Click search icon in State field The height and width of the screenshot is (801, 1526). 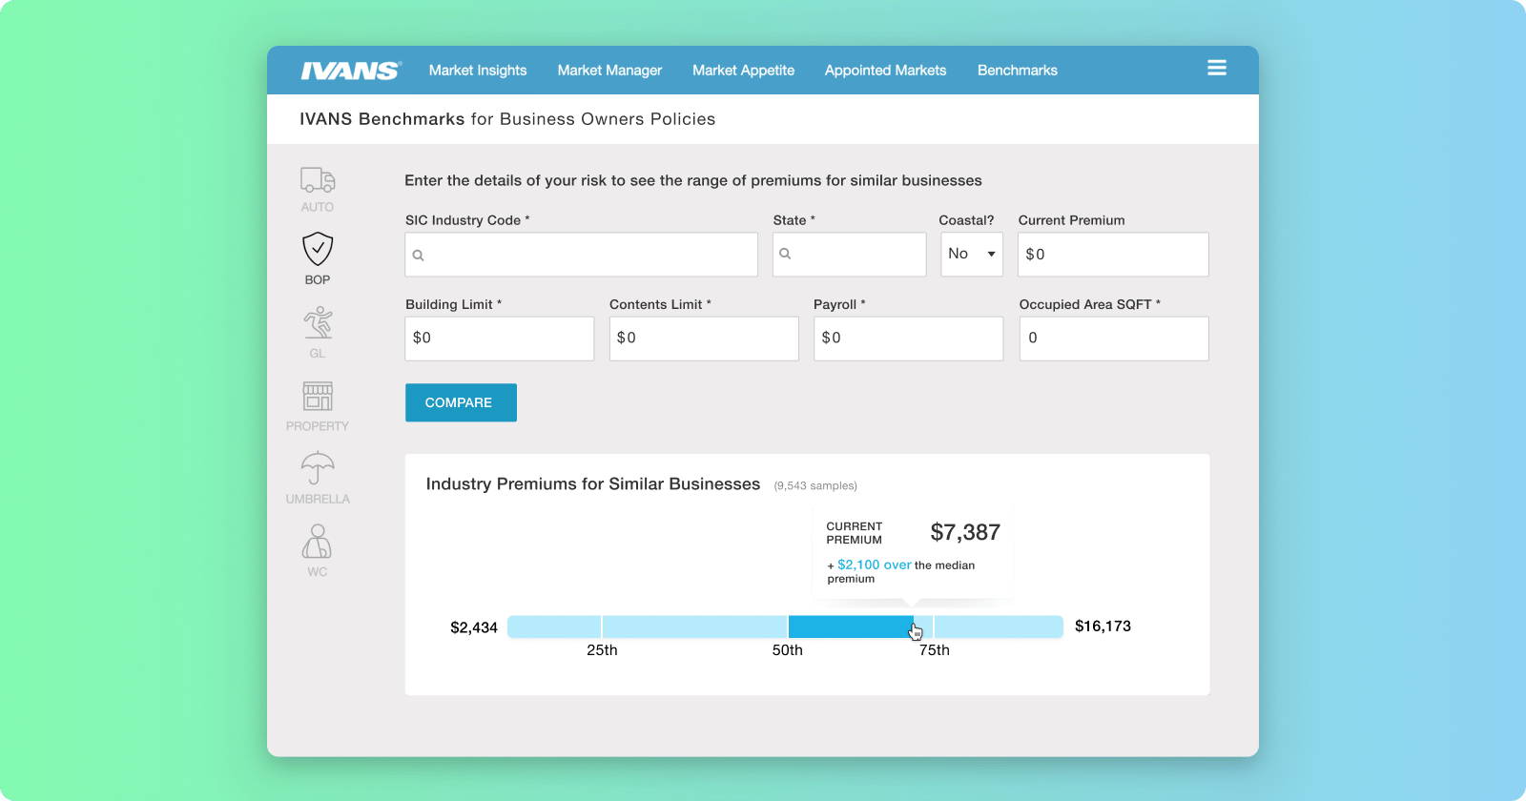point(785,254)
